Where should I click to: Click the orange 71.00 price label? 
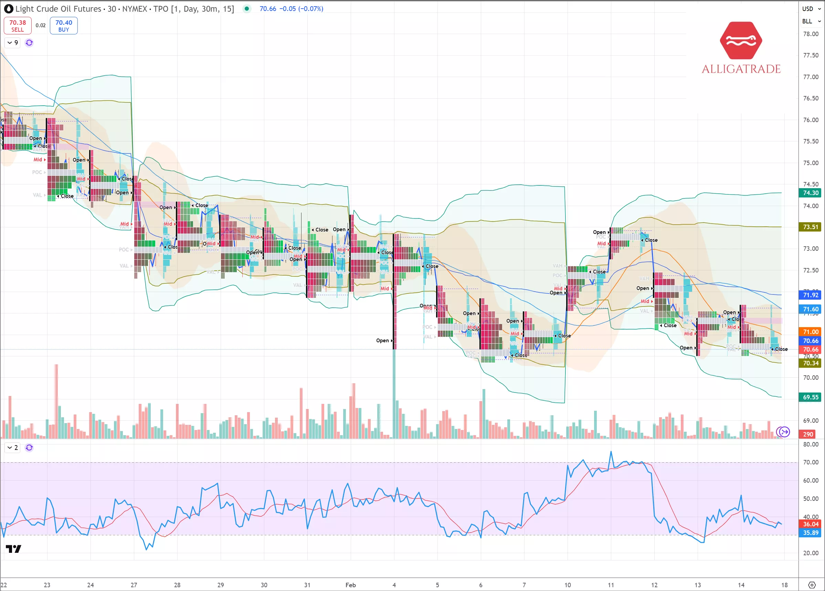click(811, 332)
